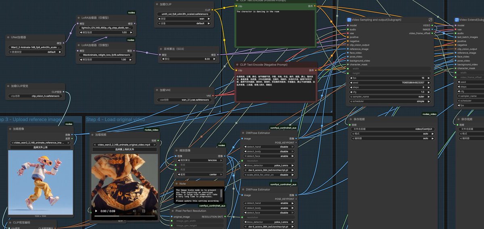Click the video_frame_offset output slot dot

point(432,33)
